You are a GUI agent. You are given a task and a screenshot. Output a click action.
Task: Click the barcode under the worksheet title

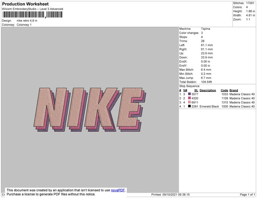pos(33,15)
